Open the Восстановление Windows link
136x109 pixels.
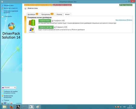coord(124,20)
